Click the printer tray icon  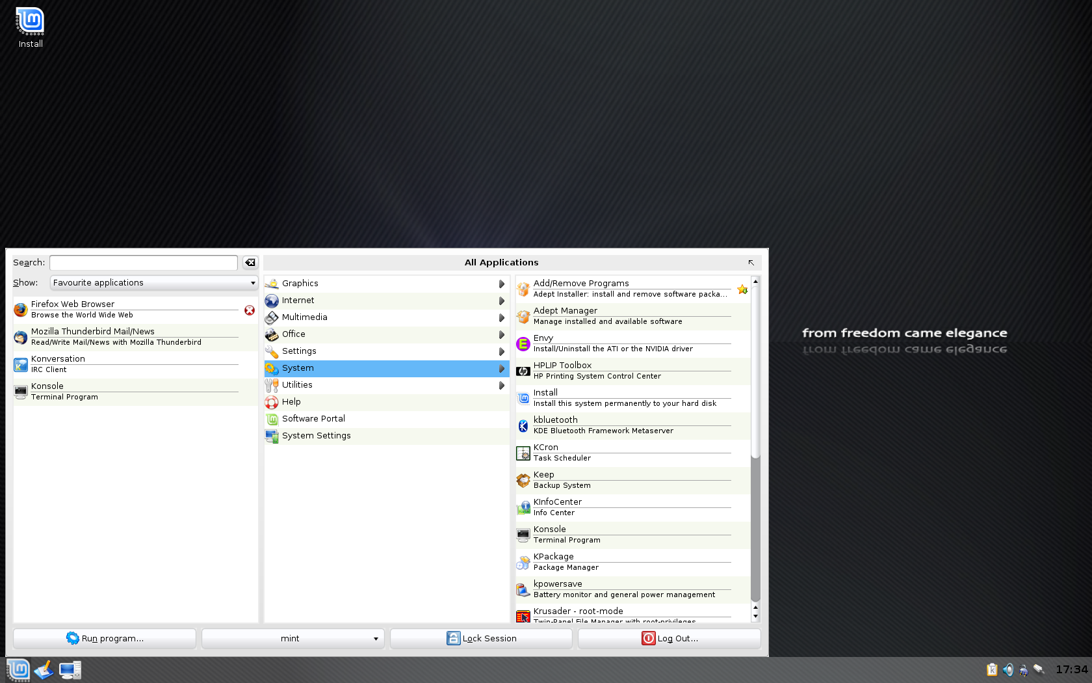[x=1023, y=669]
